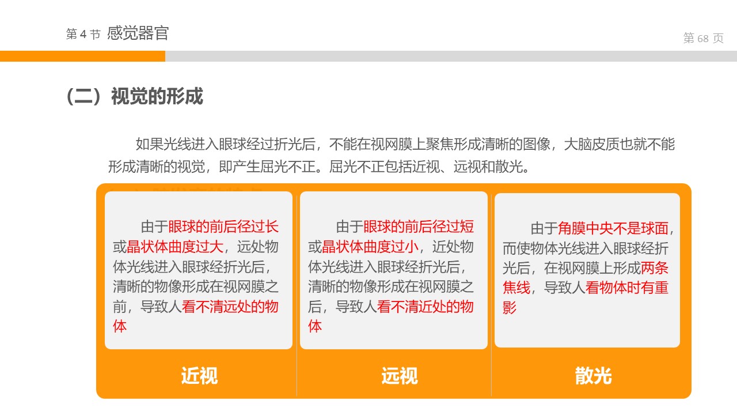Click the 近视 label at card bottom
The image size is (737, 415).
(x=199, y=376)
